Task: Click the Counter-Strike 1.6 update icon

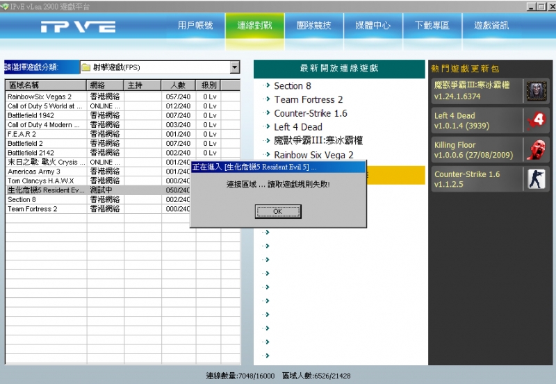Action: (536, 178)
